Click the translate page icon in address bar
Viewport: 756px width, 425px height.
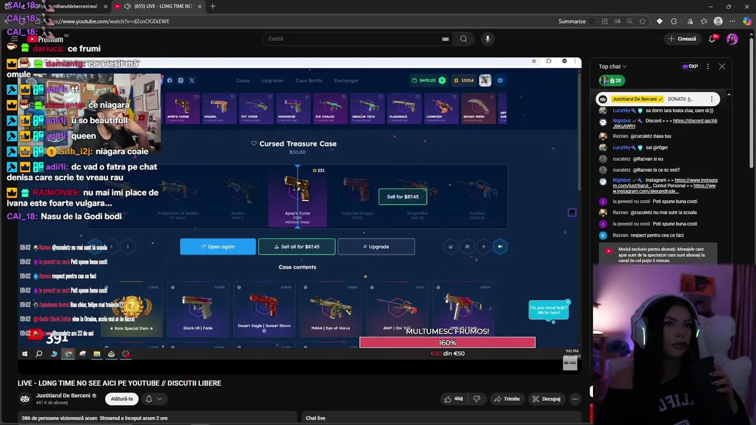pos(617,21)
